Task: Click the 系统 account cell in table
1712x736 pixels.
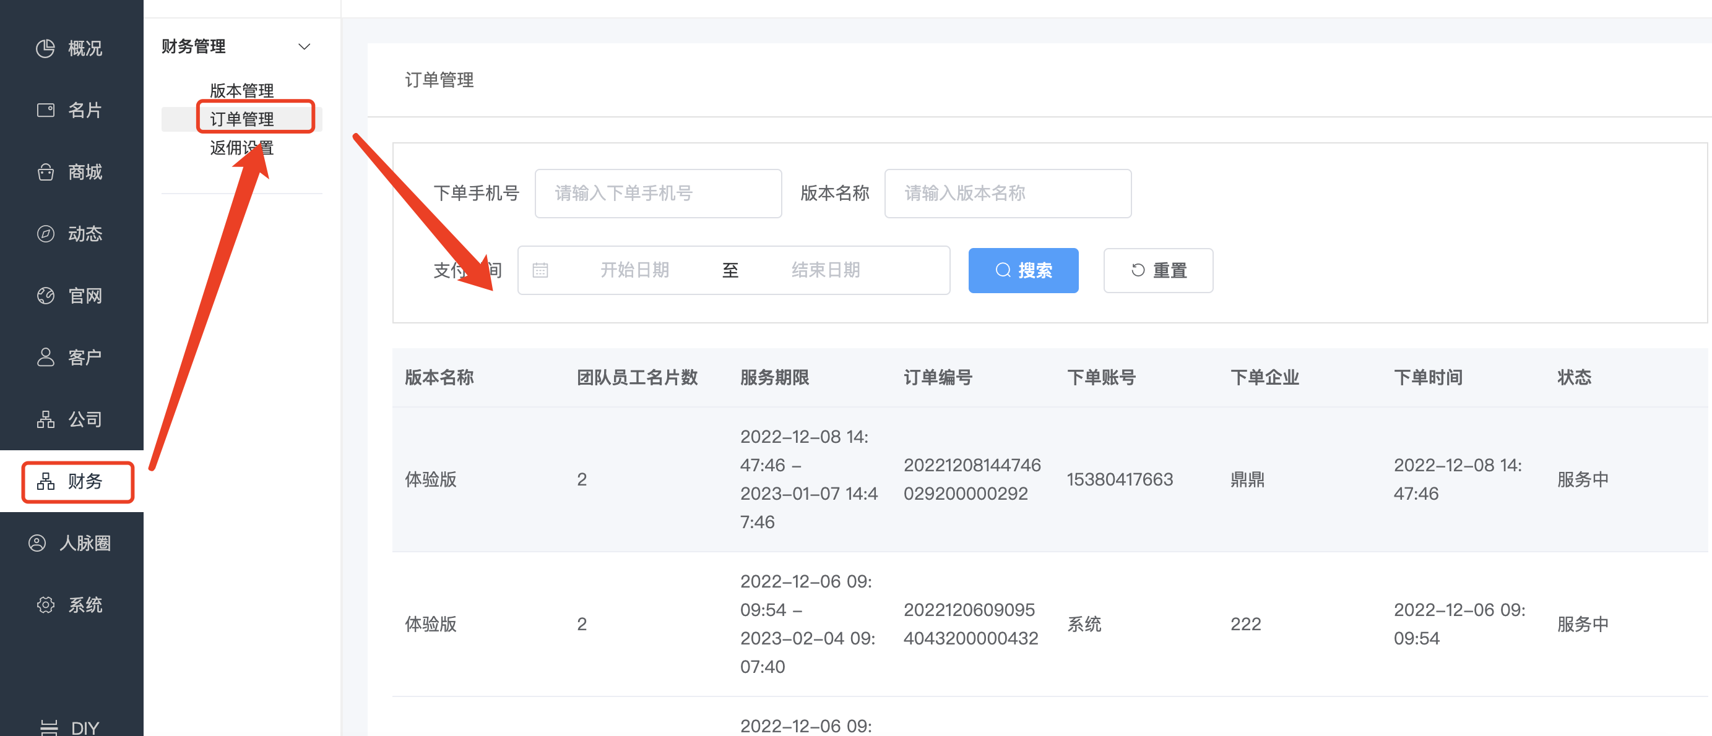Action: pyautogui.click(x=1084, y=623)
